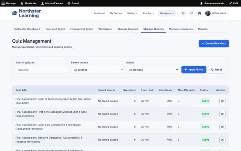Image resolution: width=241 pixels, height=151 pixels.
Task: Switch to Employees I Teach tab
Action: pos(82,29)
